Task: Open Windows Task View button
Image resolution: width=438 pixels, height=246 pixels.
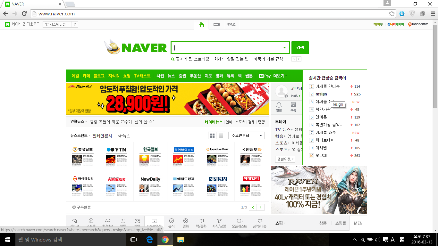Action: tap(133, 240)
